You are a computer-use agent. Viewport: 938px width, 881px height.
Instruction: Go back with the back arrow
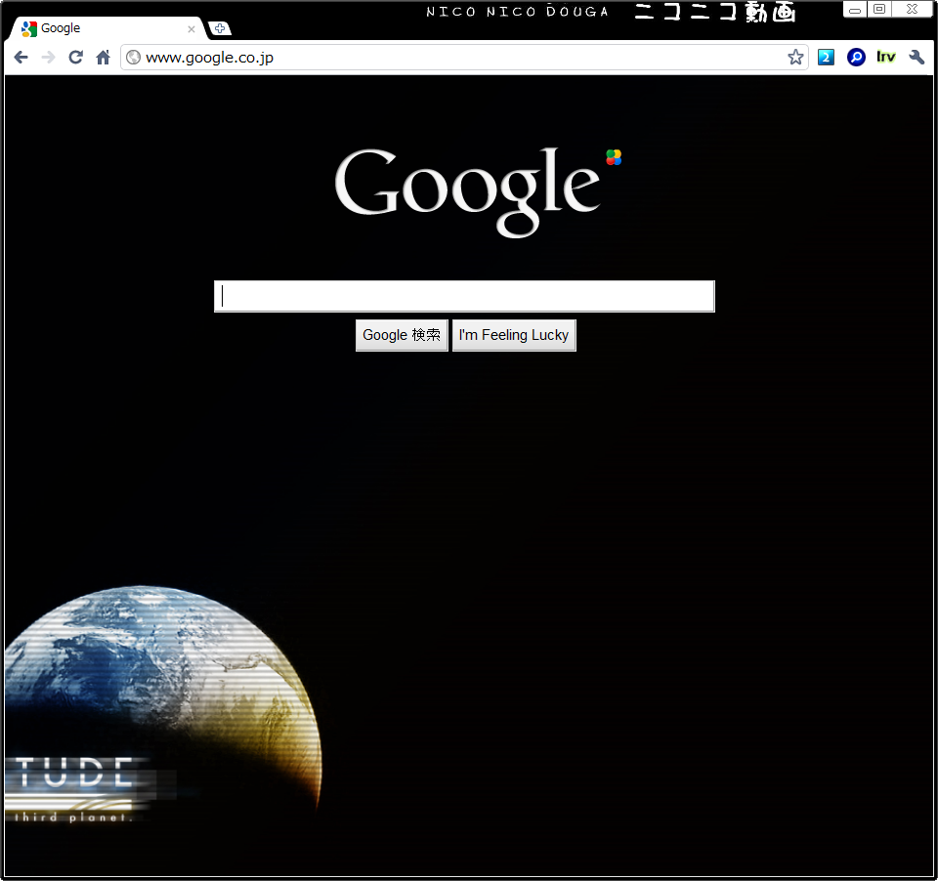pyautogui.click(x=21, y=58)
